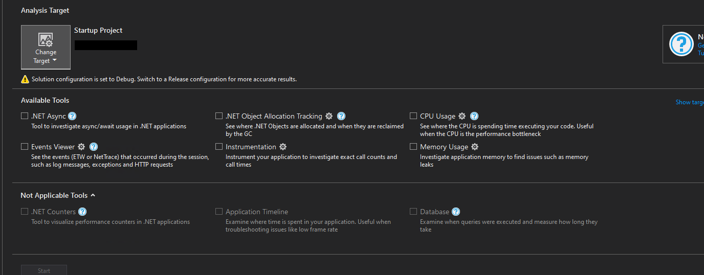Viewport: 704px width, 275px height.
Task: Click the Debug configuration warning icon
Action: (x=25, y=79)
